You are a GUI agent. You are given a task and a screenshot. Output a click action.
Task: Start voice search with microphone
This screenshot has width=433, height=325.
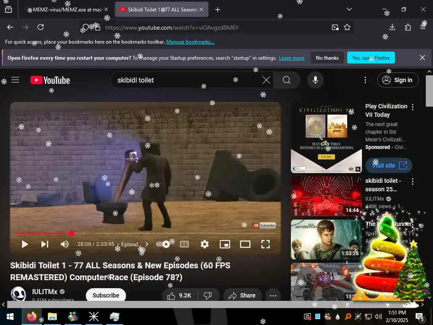coord(315,80)
